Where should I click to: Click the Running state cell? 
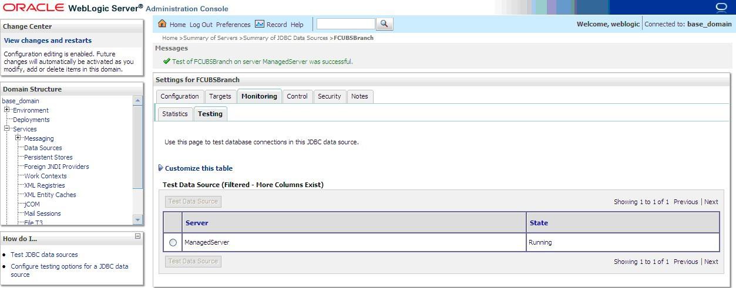pyautogui.click(x=623, y=242)
